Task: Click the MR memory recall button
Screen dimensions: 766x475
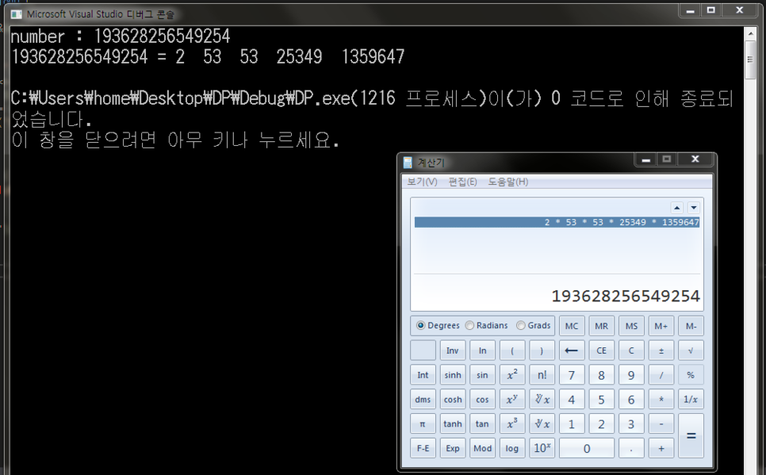Action: (601, 326)
